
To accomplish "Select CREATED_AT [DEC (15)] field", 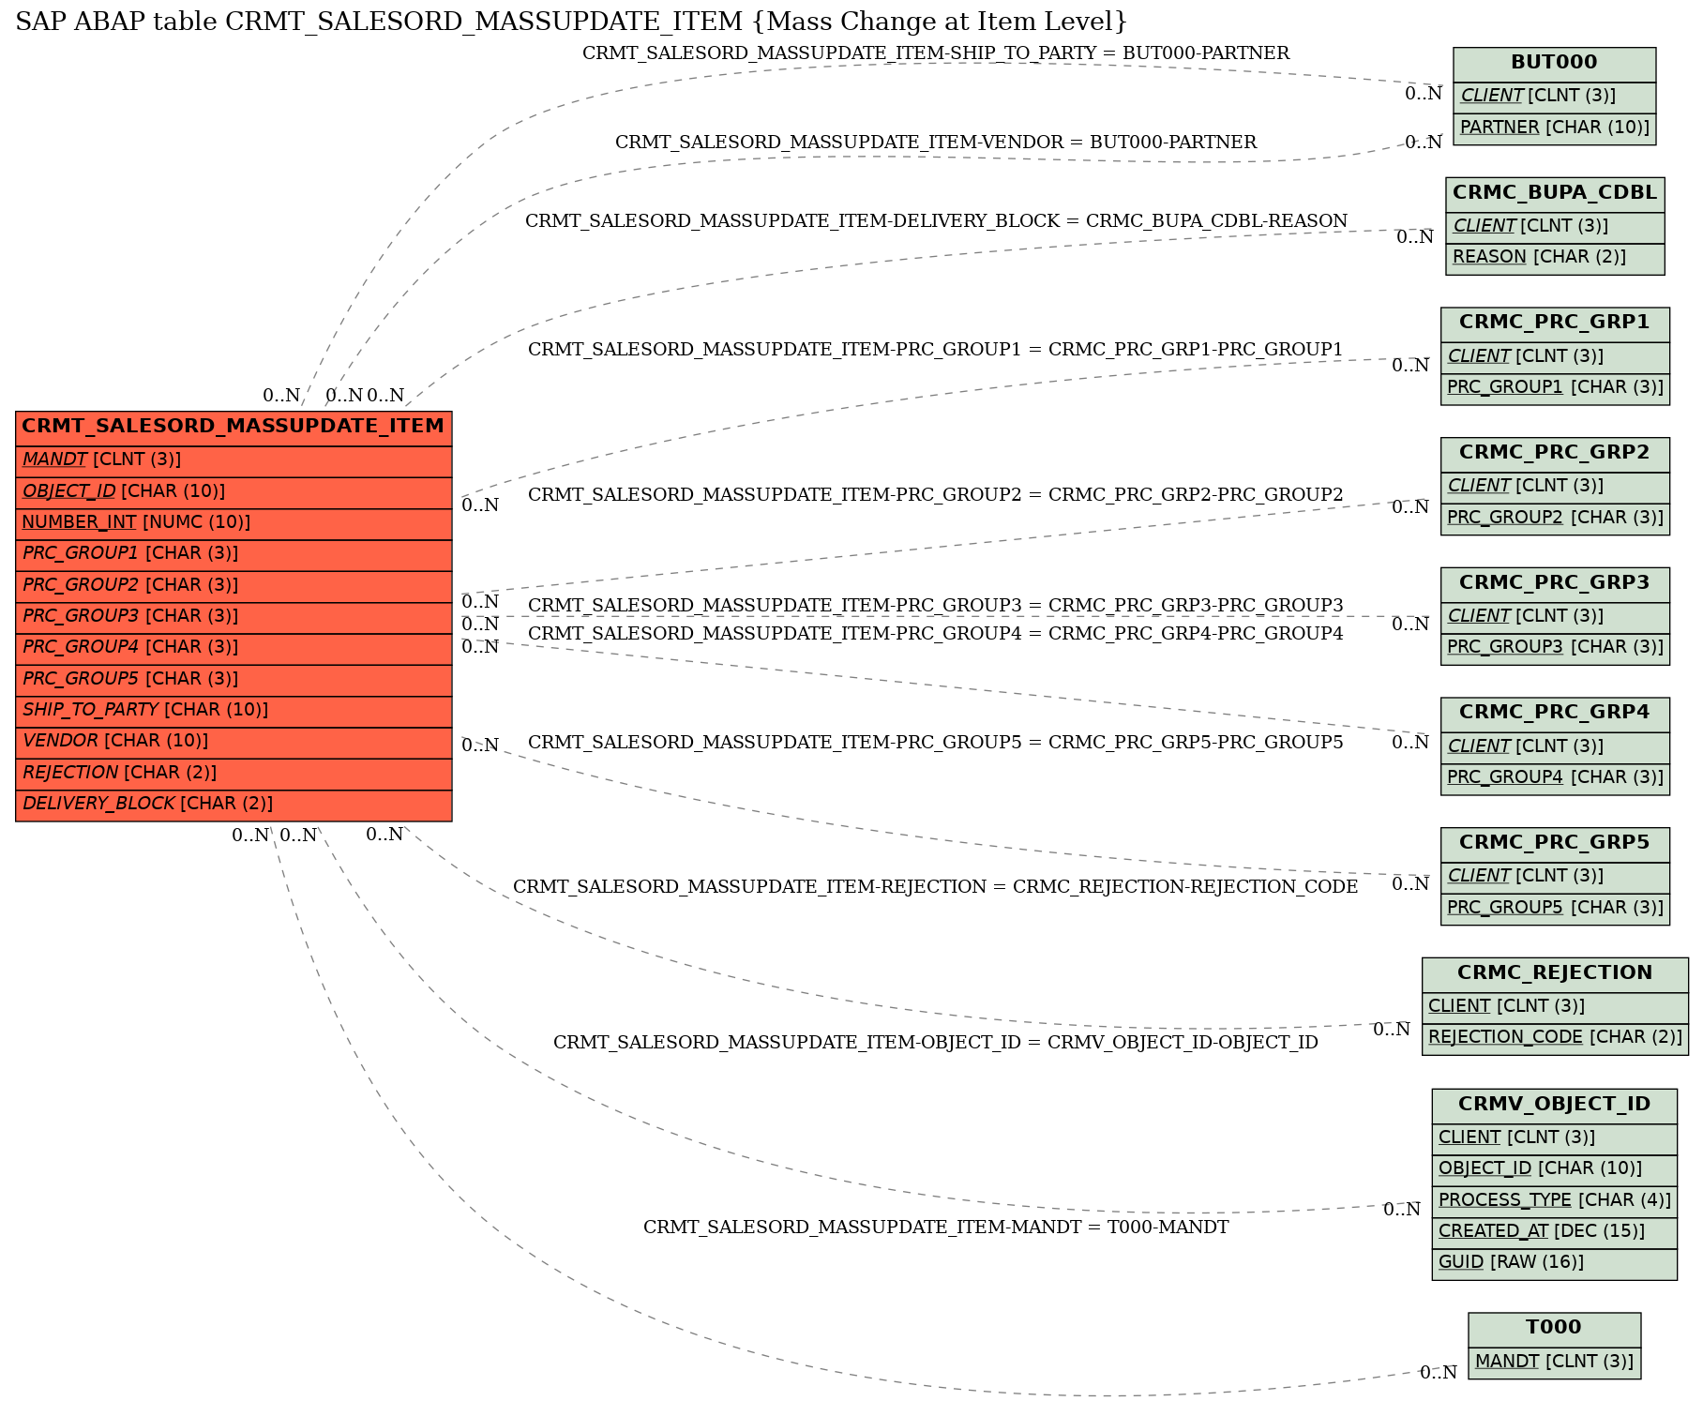I will pos(1554,1231).
